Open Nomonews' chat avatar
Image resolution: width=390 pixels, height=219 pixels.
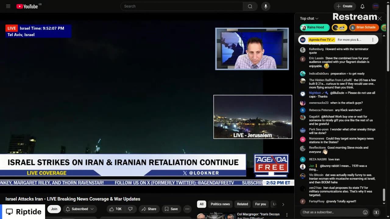(303, 139)
